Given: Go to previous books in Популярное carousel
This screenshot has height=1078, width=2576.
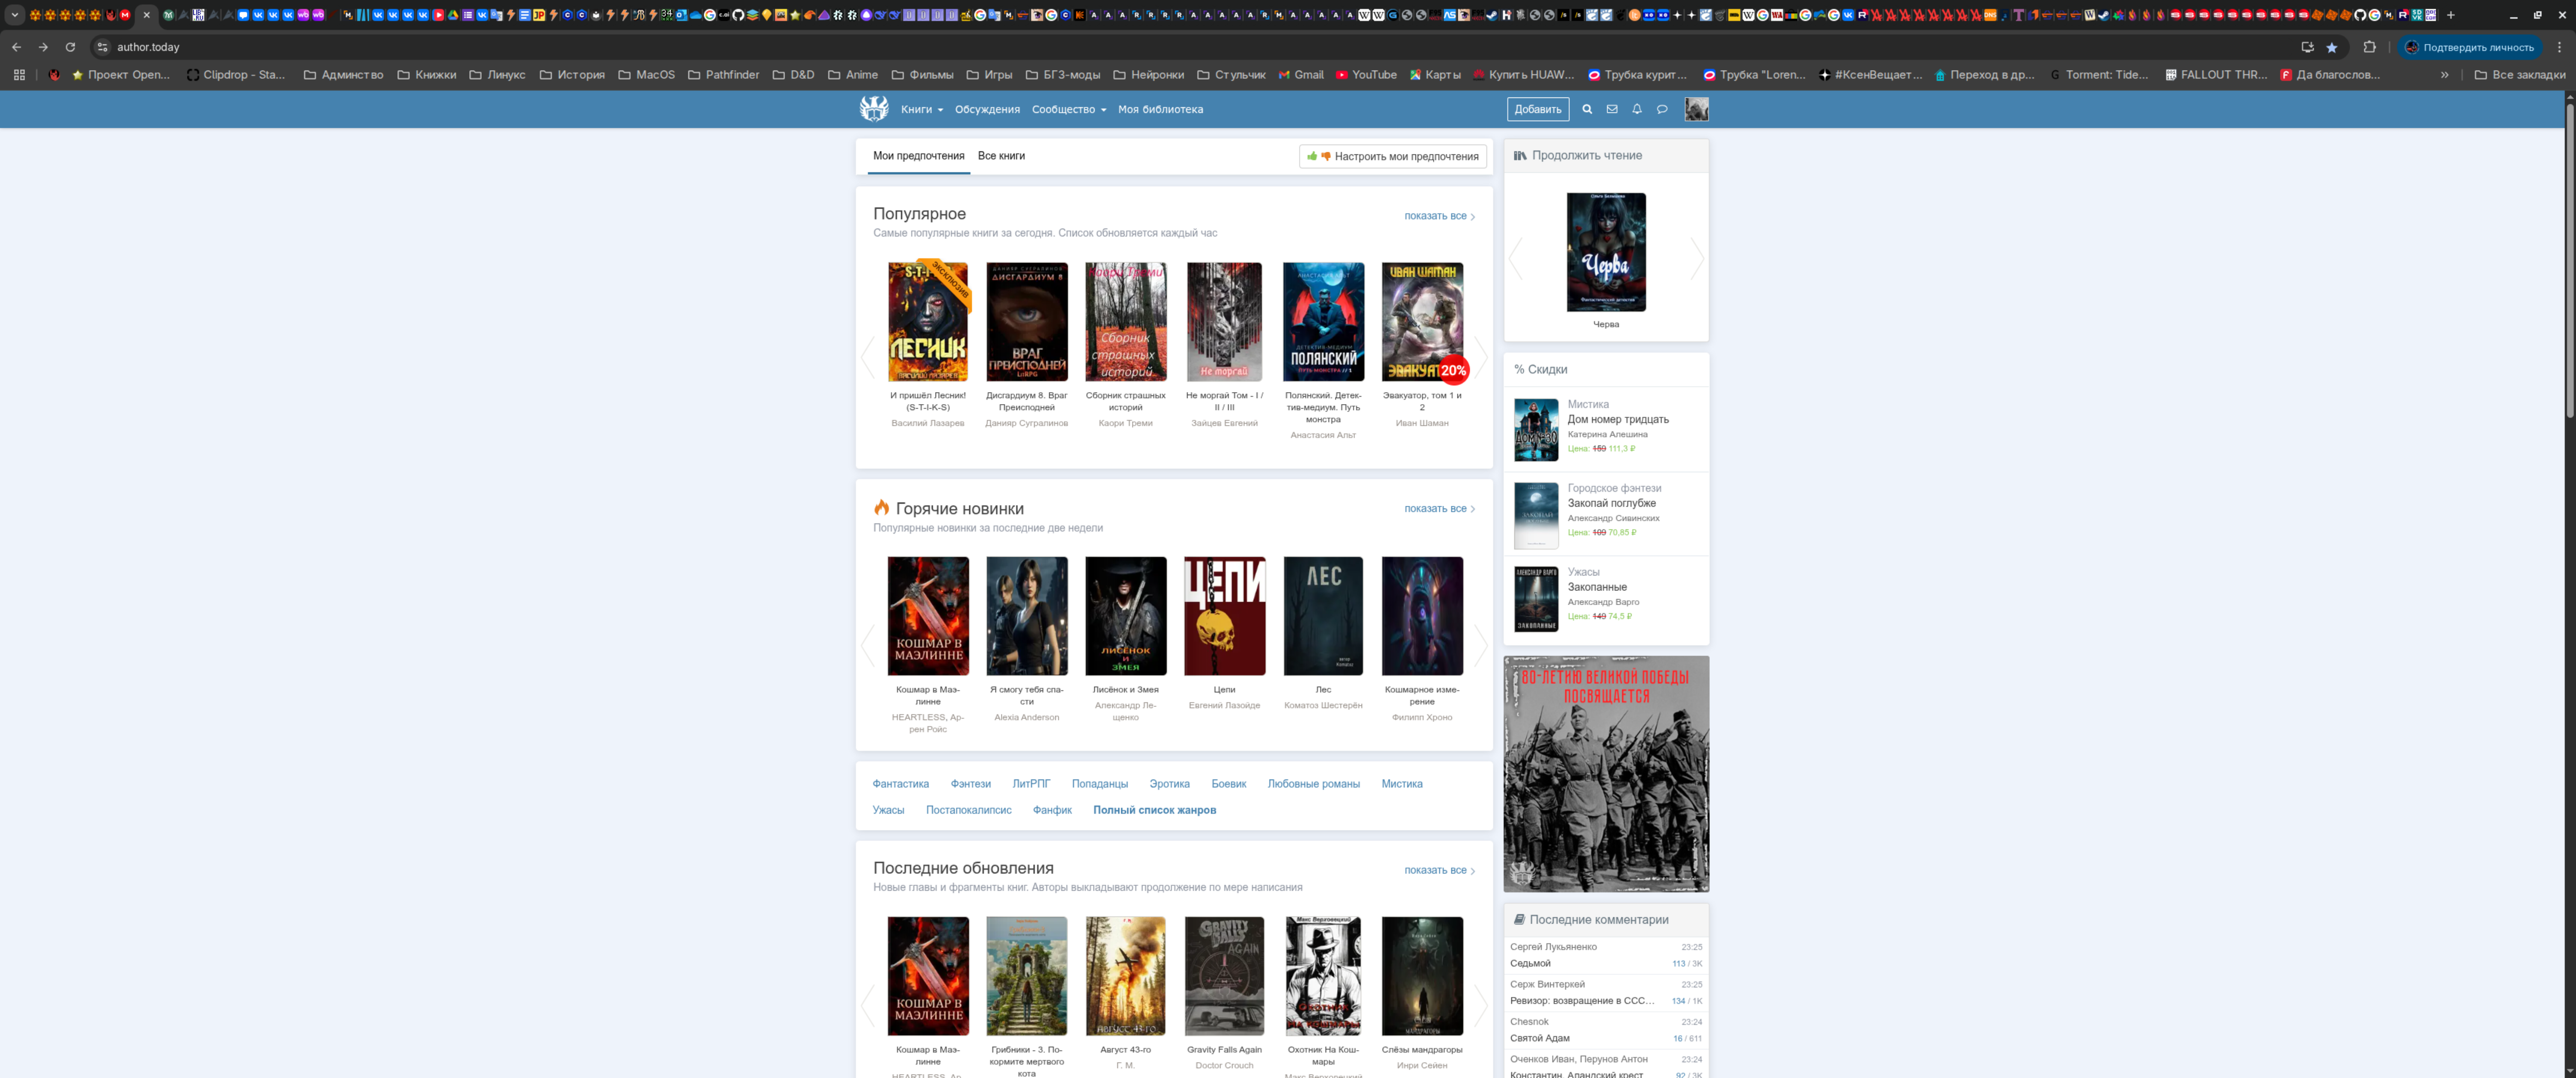Looking at the screenshot, I should pos(867,358).
